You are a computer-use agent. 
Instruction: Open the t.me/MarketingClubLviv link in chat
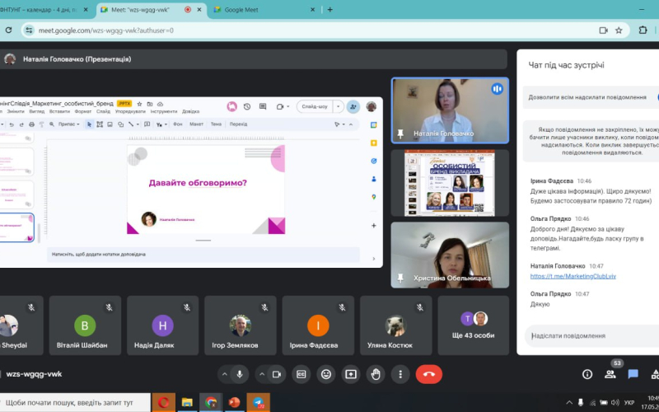coord(573,276)
